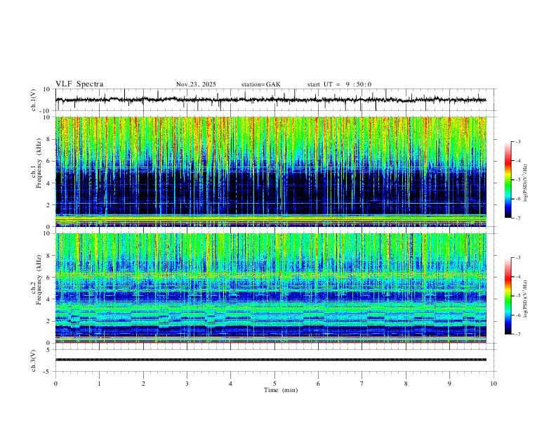The height and width of the screenshot is (430, 556).
Task: Click the "ch.1(V)" axis label
Action: (x=34, y=100)
